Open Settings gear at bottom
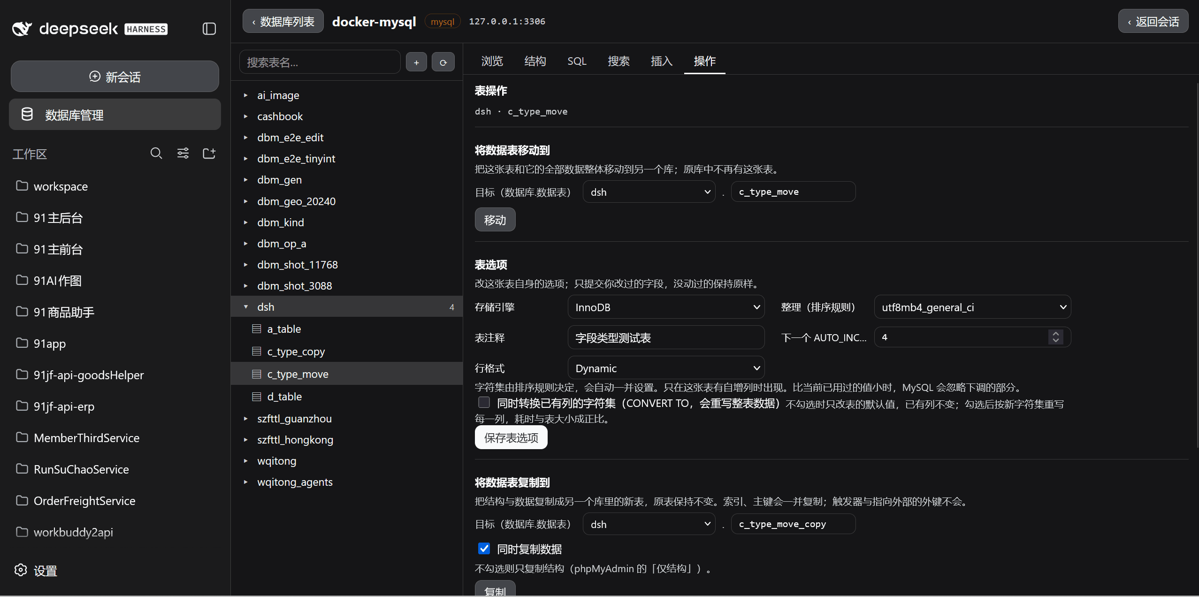Image resolution: width=1199 pixels, height=597 pixels. 21,570
